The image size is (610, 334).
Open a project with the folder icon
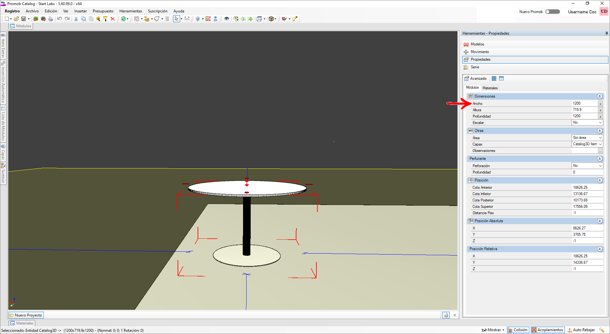point(16,19)
